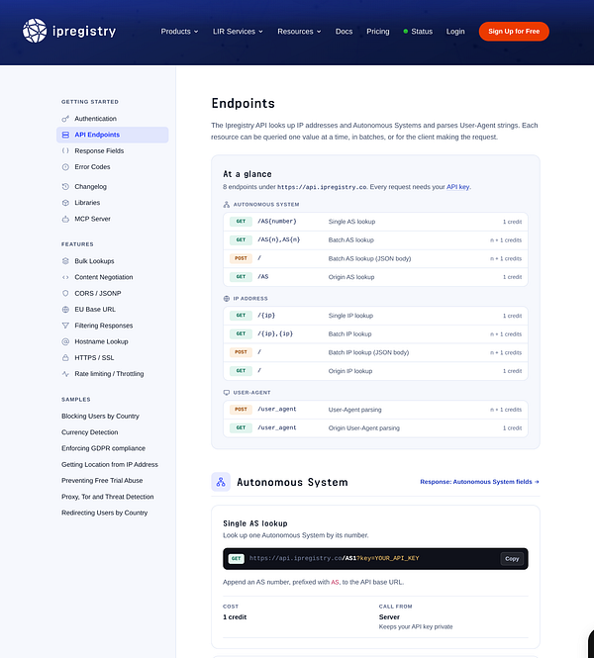Screen dimensions: 594x658
Task: Select the POST Batch AS lookup (JSON body) row
Action: [375, 258]
